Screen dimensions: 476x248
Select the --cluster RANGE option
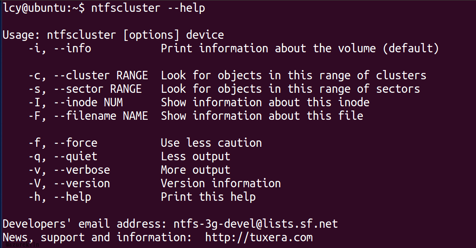(101, 75)
